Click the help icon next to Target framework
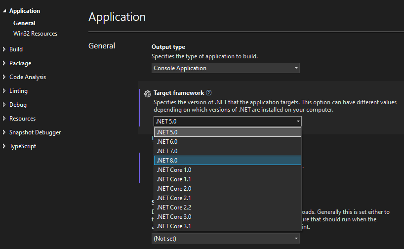The image size is (404, 249). (208, 93)
